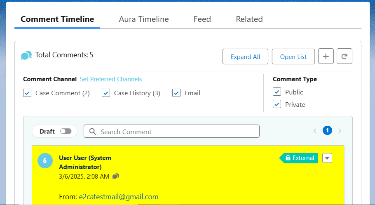Click the User User (System Administrator) name
Screen dimensions: 375x205
[x=85, y=163]
